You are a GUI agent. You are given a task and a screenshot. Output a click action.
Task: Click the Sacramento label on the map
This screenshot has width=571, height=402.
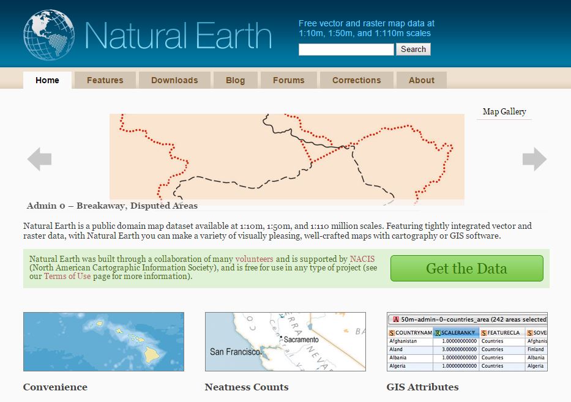point(301,340)
